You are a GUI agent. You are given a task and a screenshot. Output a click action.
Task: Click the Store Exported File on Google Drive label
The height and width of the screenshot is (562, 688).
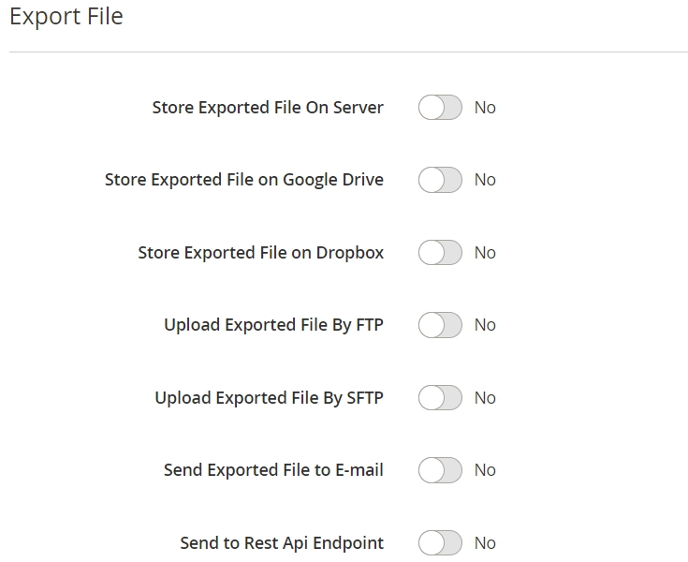pyautogui.click(x=244, y=180)
